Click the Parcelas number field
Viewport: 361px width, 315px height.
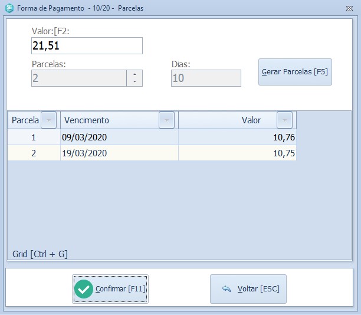(x=78, y=78)
